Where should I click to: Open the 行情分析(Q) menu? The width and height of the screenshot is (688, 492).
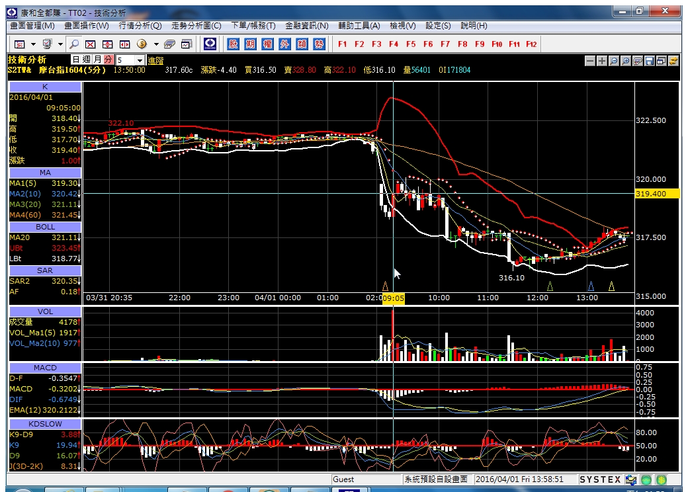pos(140,26)
